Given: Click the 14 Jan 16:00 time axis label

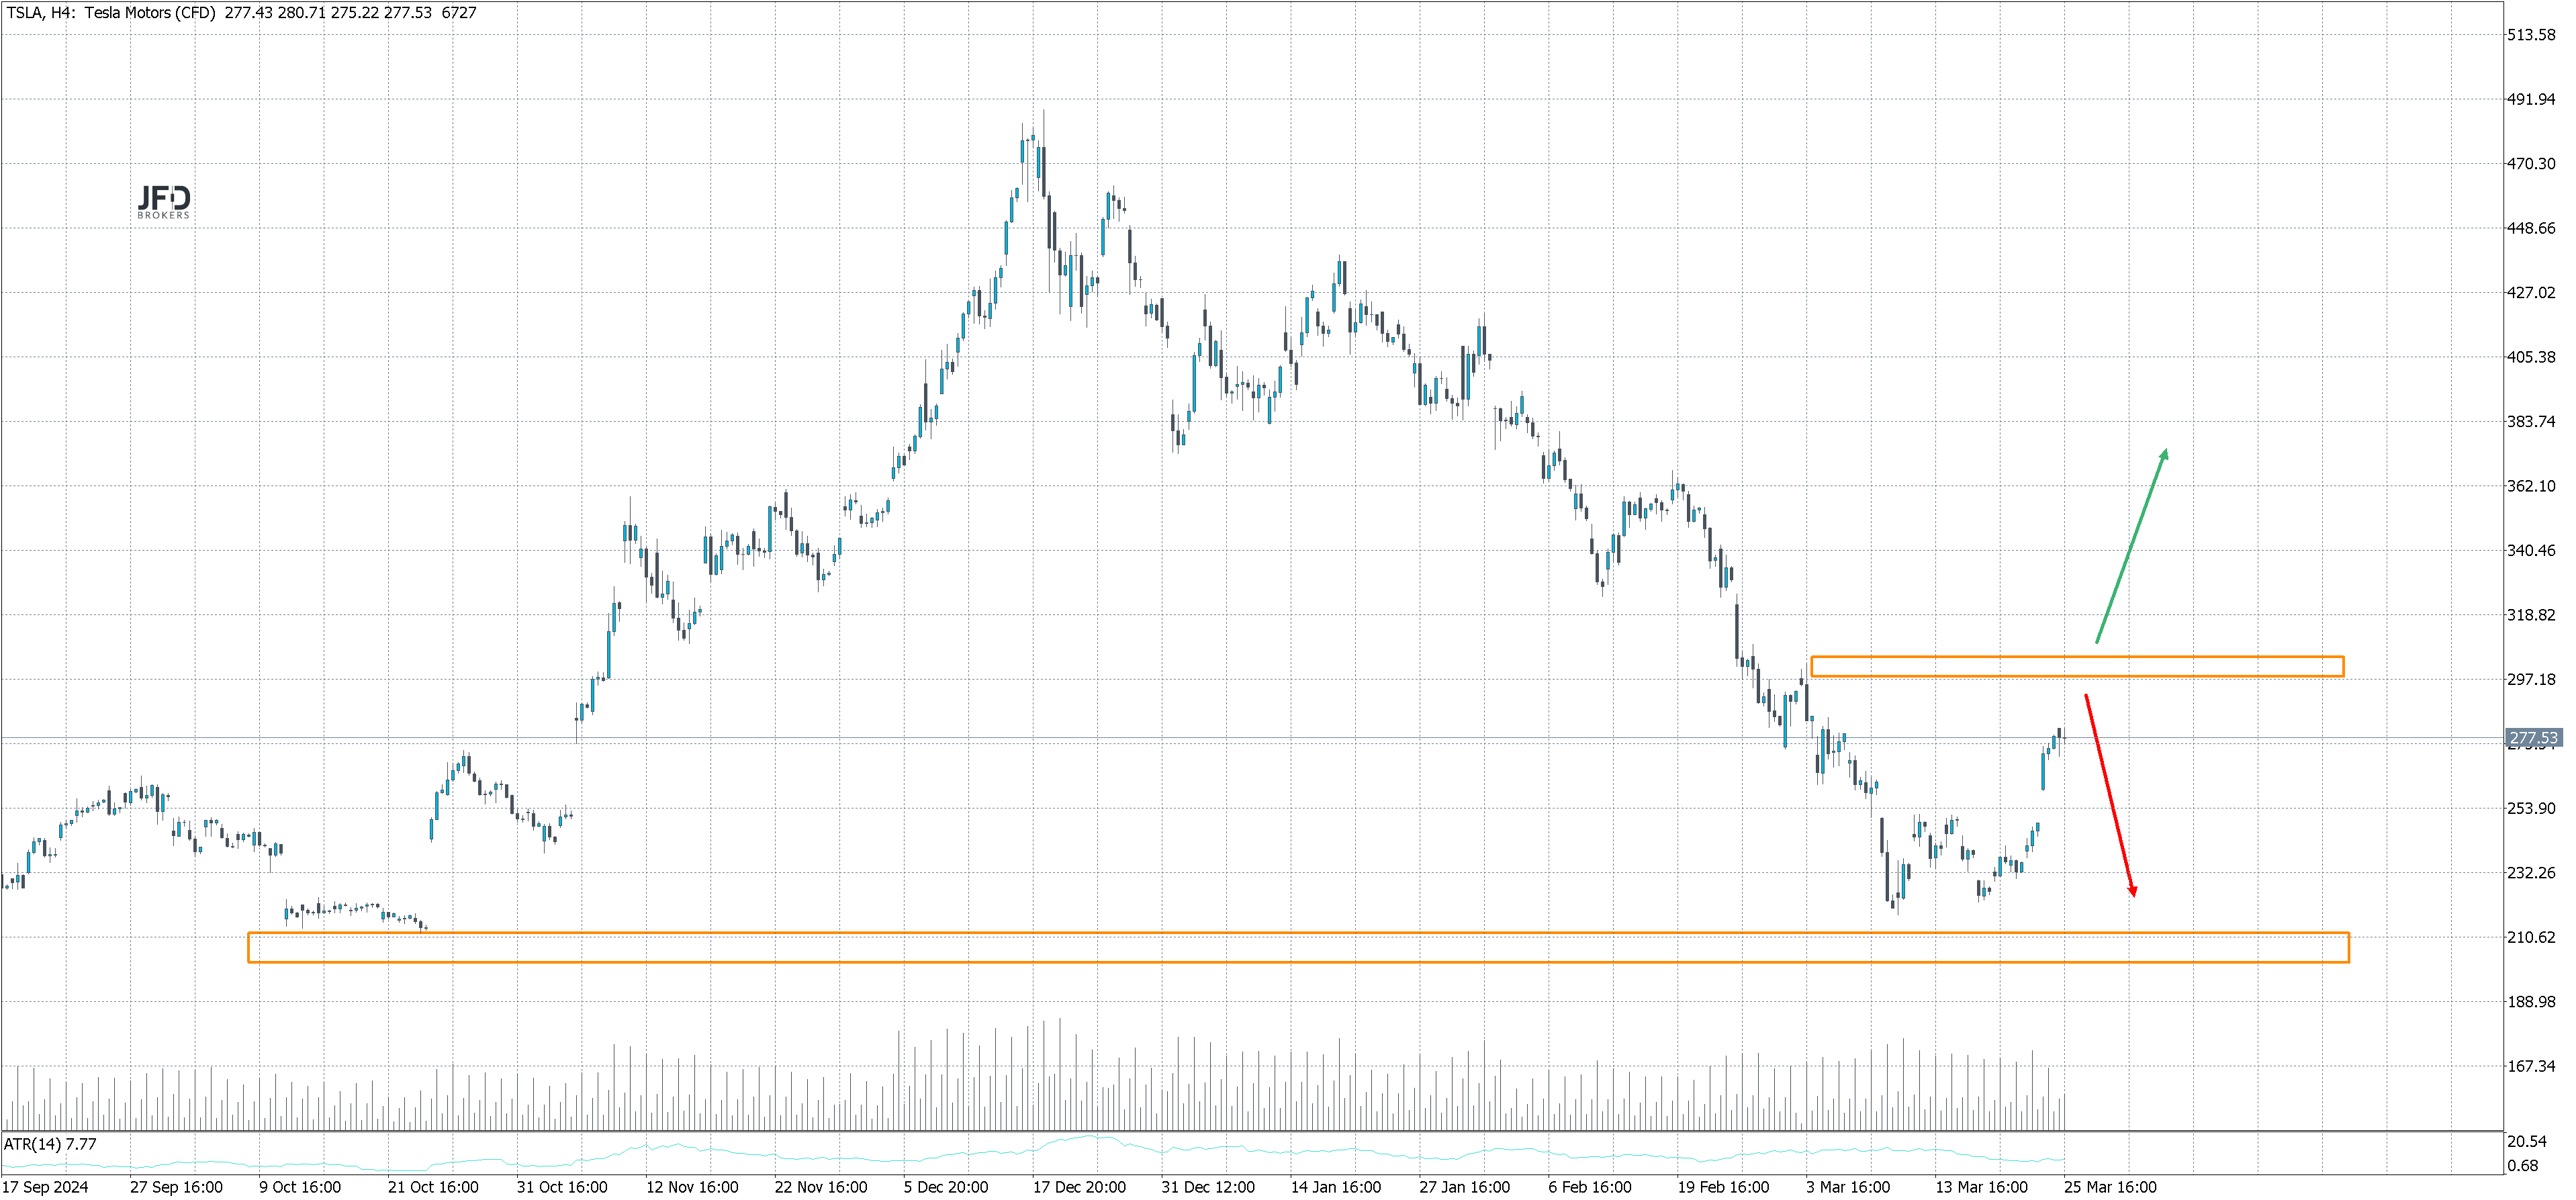Looking at the screenshot, I should click(x=1336, y=1187).
